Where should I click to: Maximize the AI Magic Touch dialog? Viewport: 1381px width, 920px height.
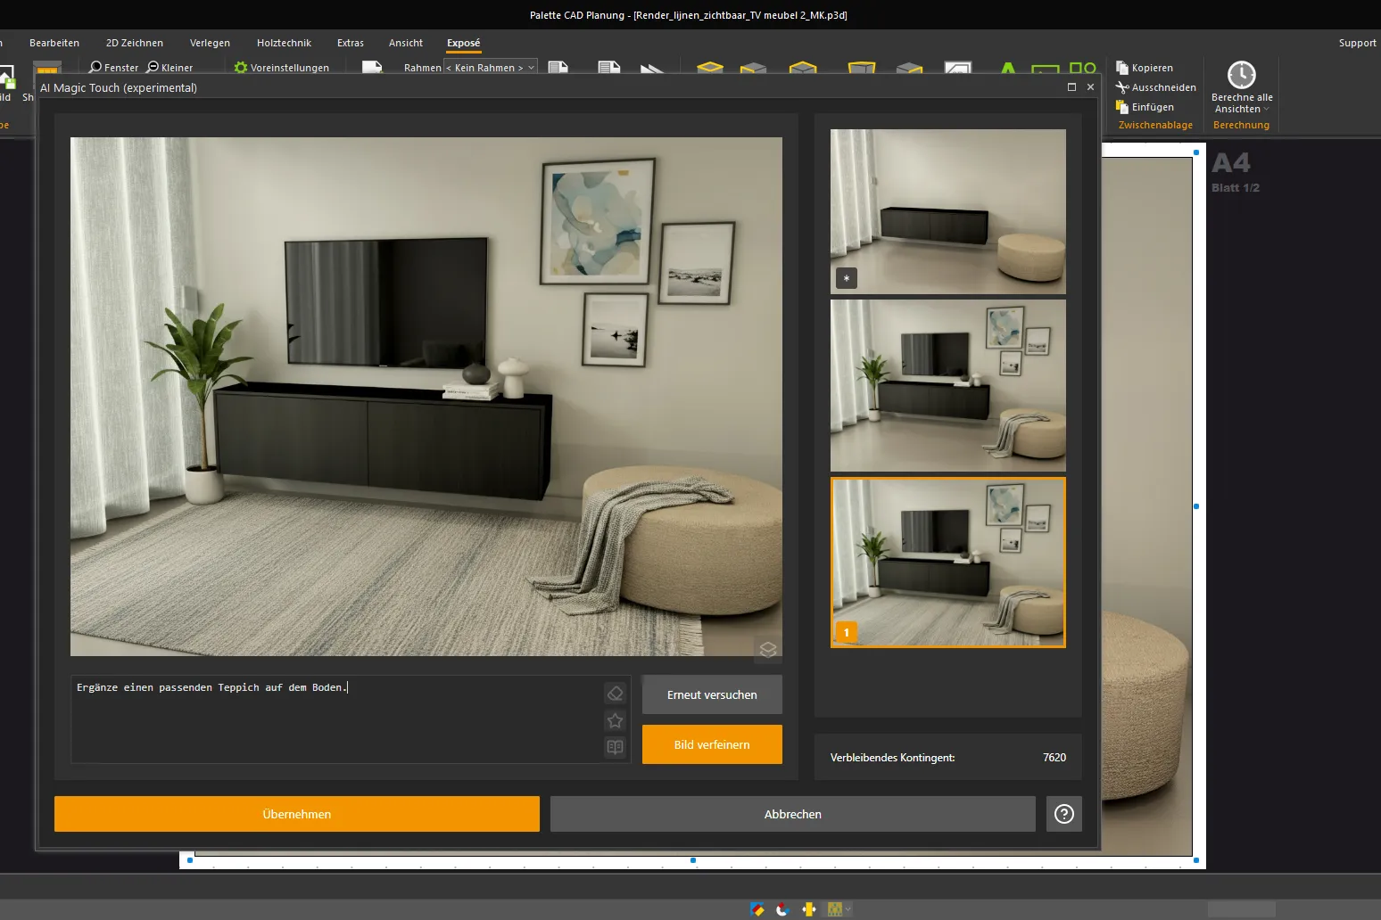1071,87
